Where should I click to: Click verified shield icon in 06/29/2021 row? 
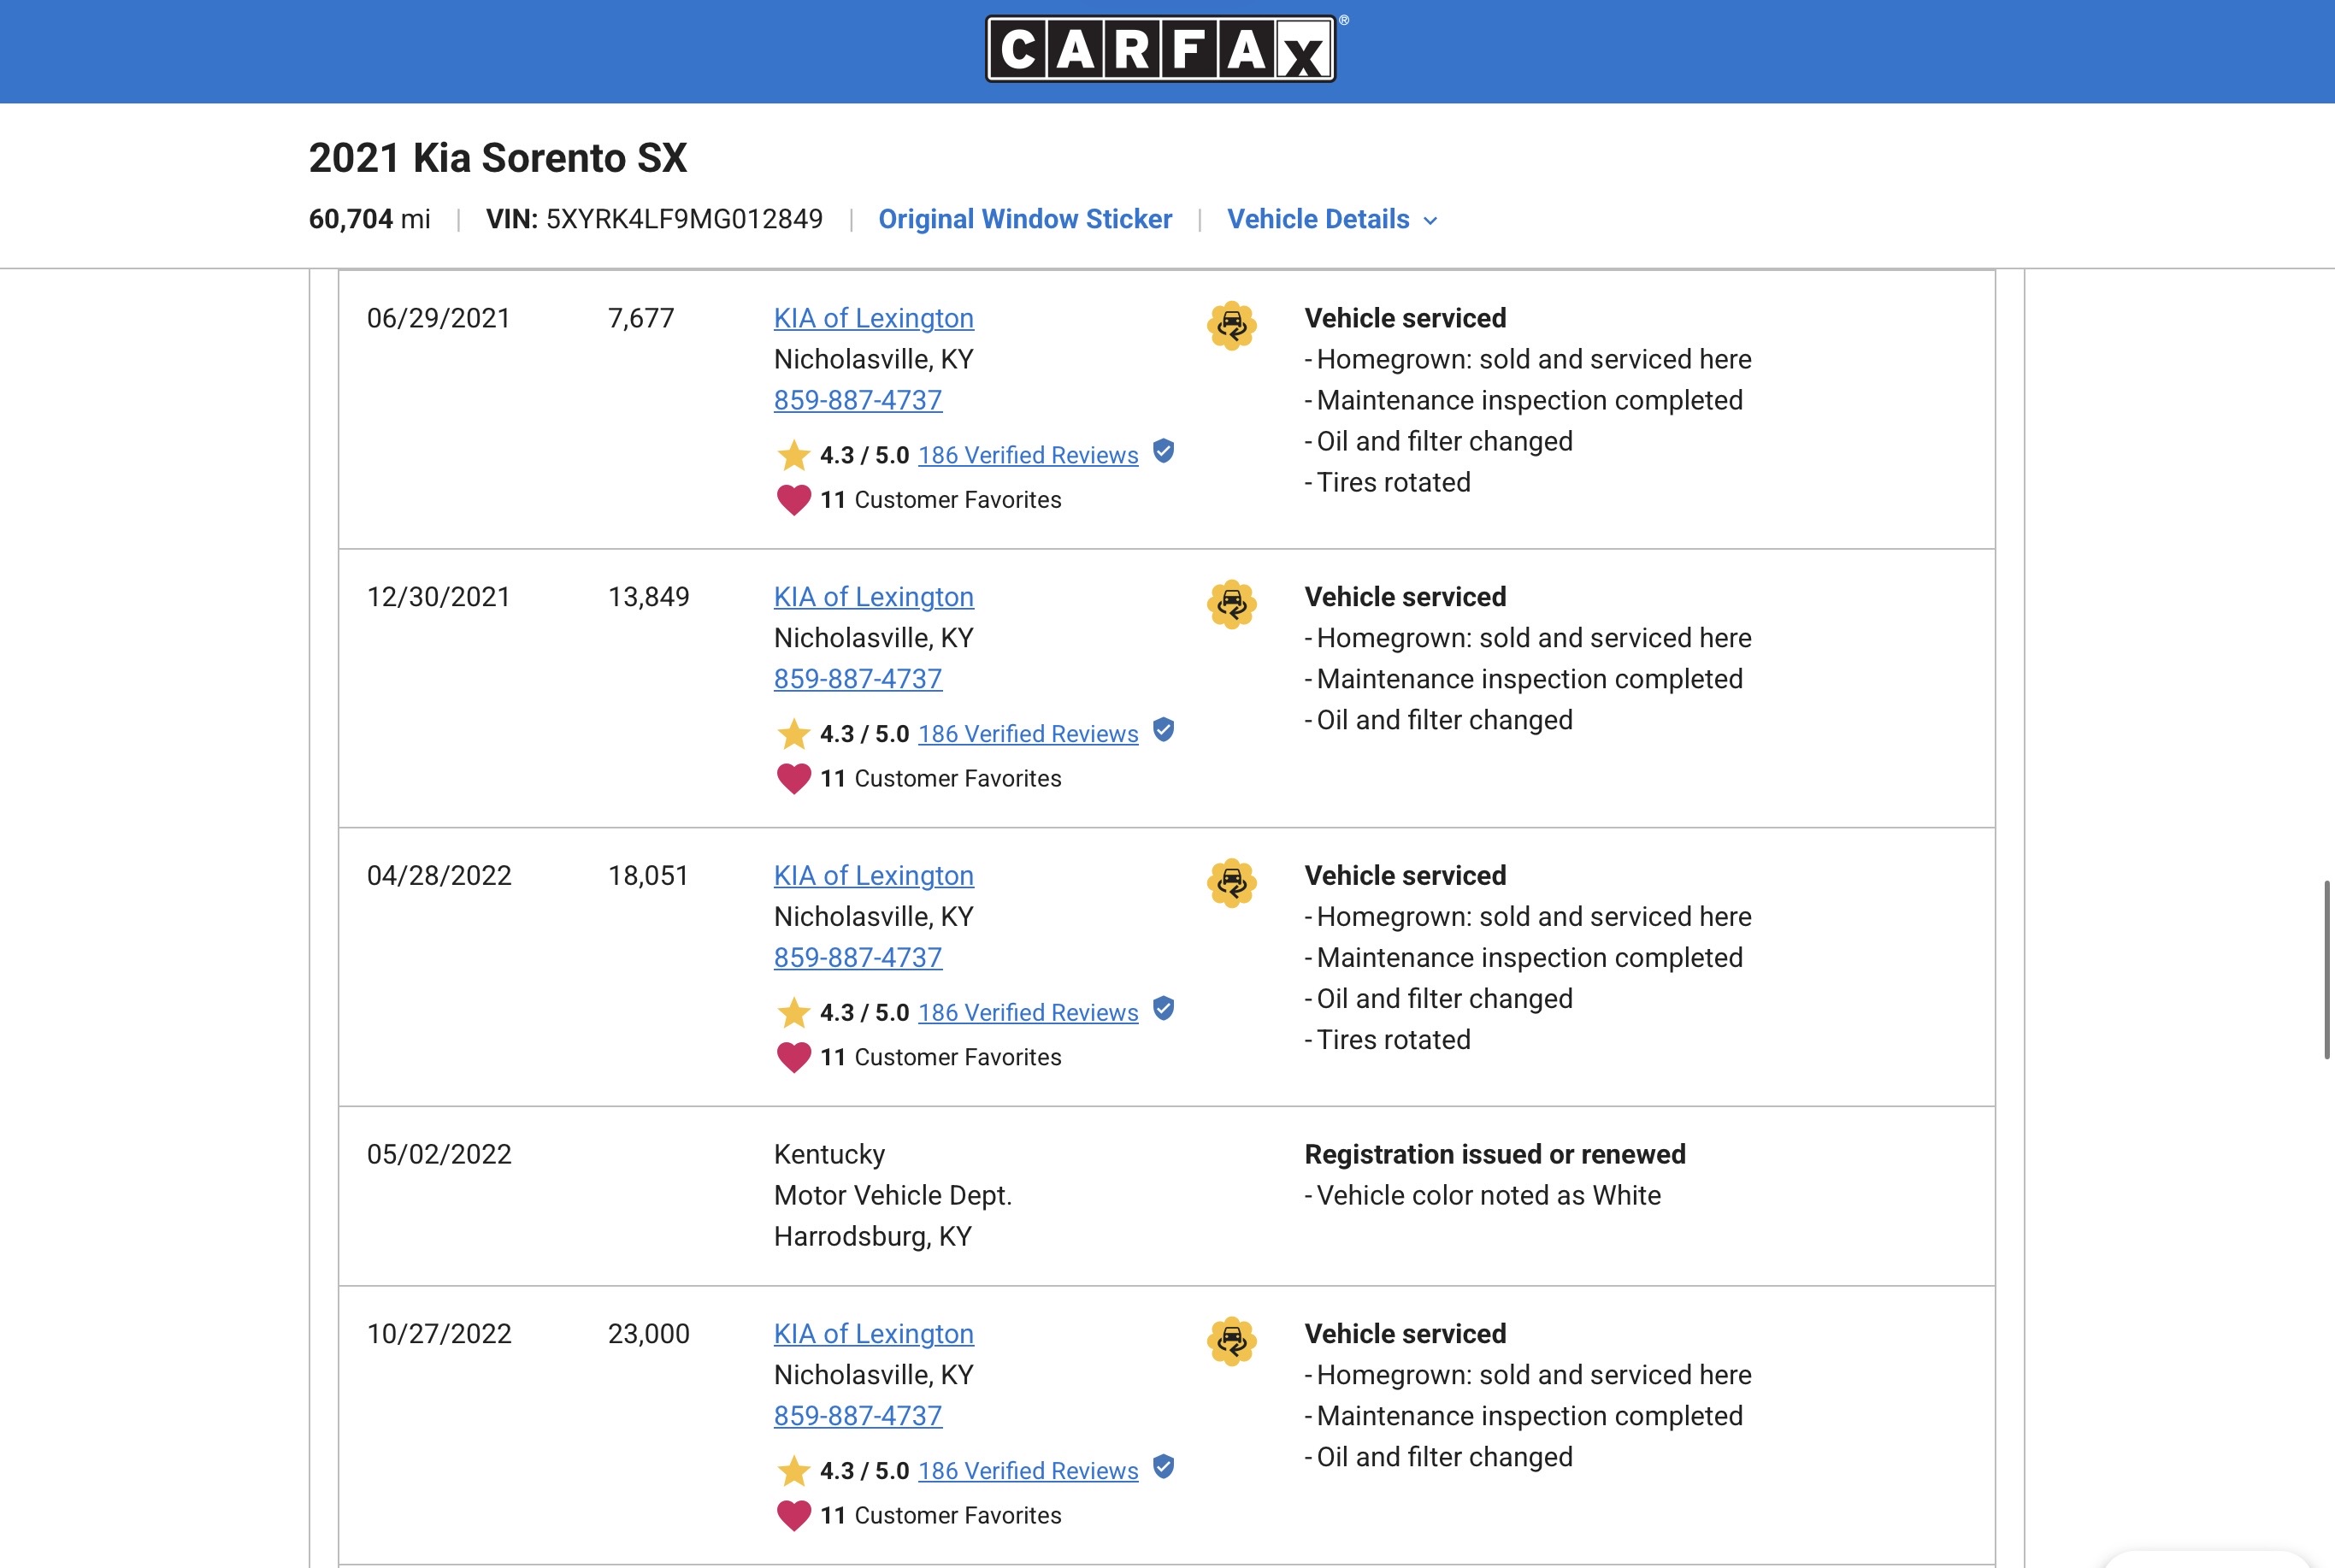[x=1163, y=451]
